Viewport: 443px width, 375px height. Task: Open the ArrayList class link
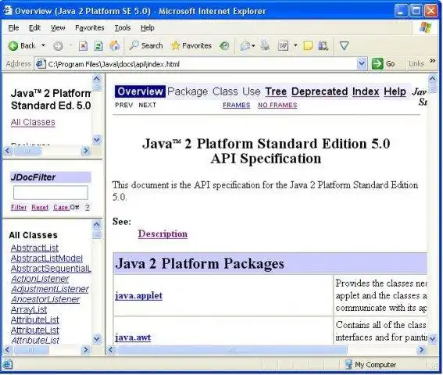tap(29, 309)
